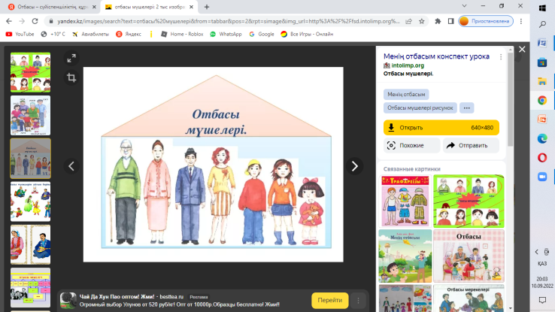
Task: Open the YouTube bookmark
Action: pyautogui.click(x=20, y=34)
